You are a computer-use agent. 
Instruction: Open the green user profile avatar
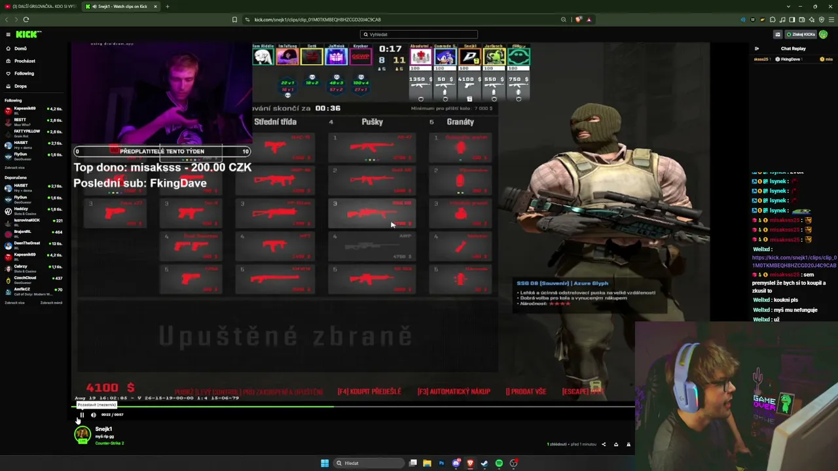(824, 34)
